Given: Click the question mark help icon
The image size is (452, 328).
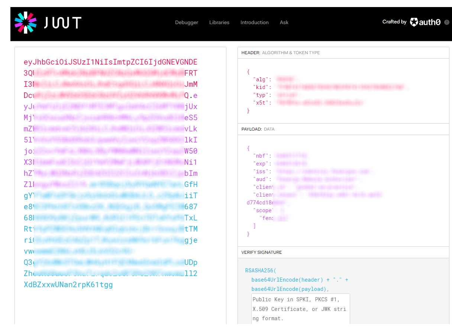Looking at the screenshot, I should pos(446,22).
